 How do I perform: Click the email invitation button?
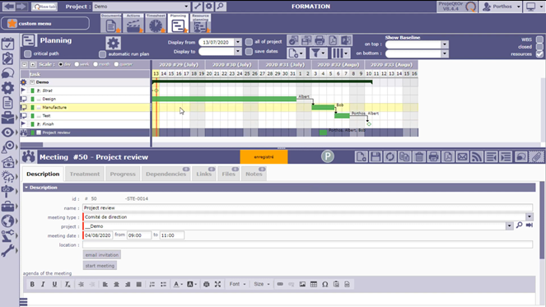click(x=102, y=255)
